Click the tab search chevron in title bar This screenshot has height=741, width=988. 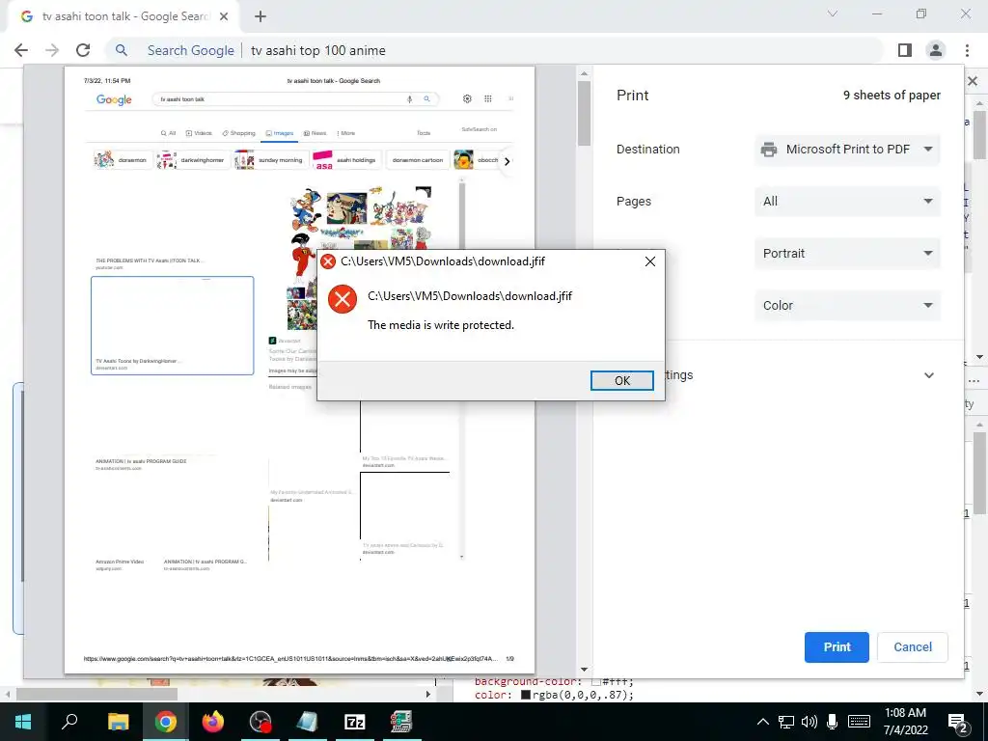[x=833, y=14]
